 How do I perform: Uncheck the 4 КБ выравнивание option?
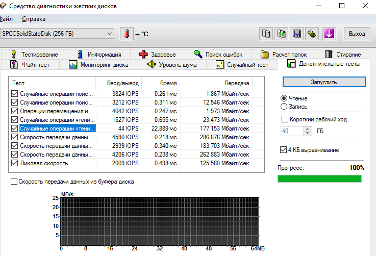[x=283, y=150]
